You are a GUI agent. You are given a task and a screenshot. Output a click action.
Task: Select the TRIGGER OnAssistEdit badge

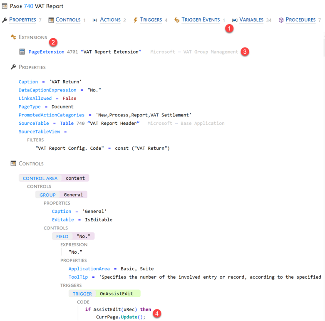point(104,294)
